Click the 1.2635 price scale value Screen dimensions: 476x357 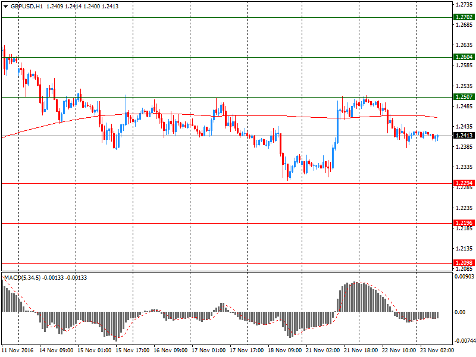tap(464, 45)
